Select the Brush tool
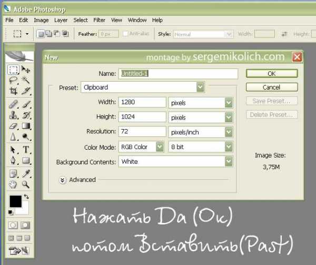This screenshot has height=265, width=316. (x=26, y=104)
